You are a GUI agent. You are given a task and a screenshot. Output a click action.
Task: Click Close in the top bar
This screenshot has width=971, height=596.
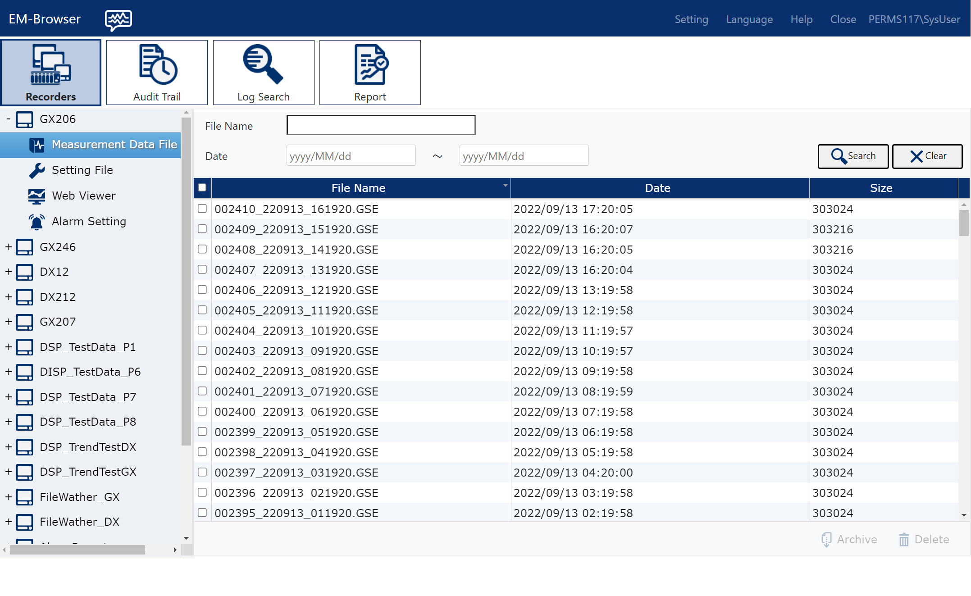point(843,19)
